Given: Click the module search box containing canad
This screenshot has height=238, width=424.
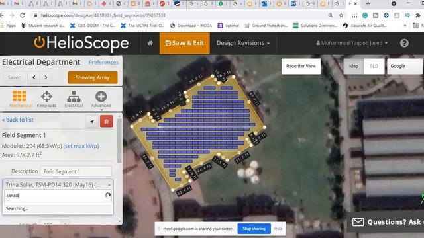Looking at the screenshot, I should click(x=58, y=196).
